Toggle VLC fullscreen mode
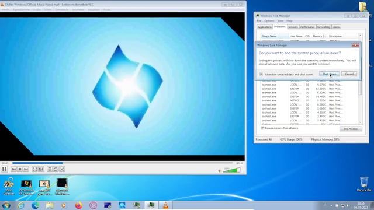The width and height of the screenshot is (374, 210). pyautogui.click(x=35, y=169)
